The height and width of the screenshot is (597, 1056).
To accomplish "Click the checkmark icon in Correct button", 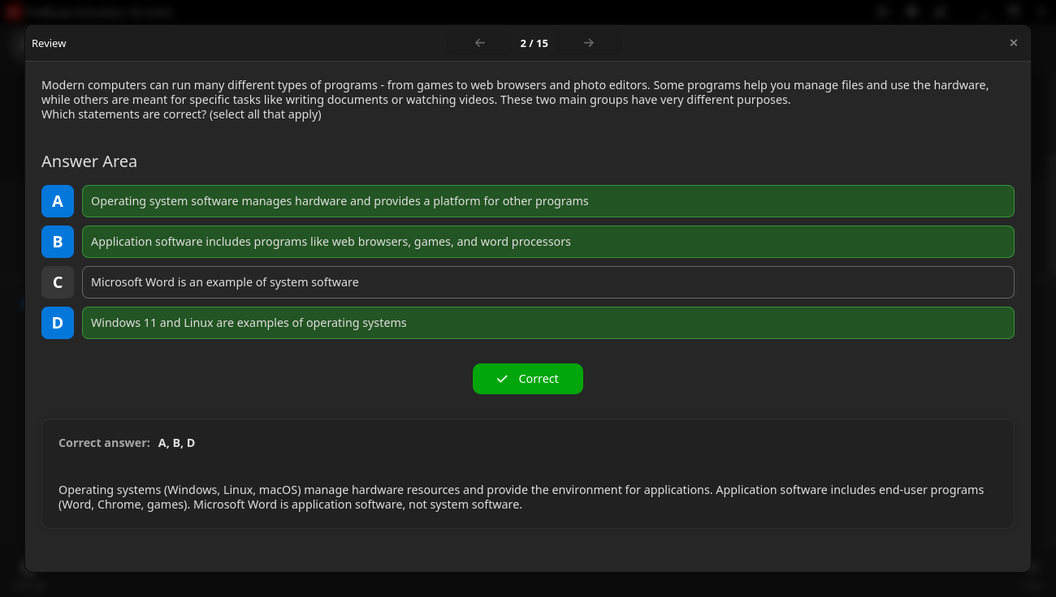I will [502, 379].
